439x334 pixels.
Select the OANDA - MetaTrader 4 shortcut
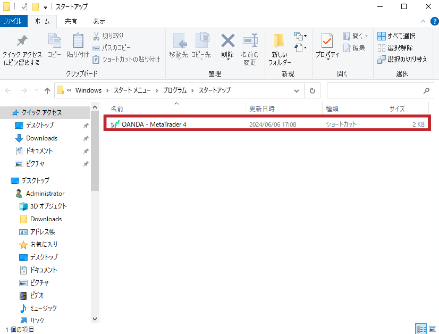pyautogui.click(x=267, y=124)
